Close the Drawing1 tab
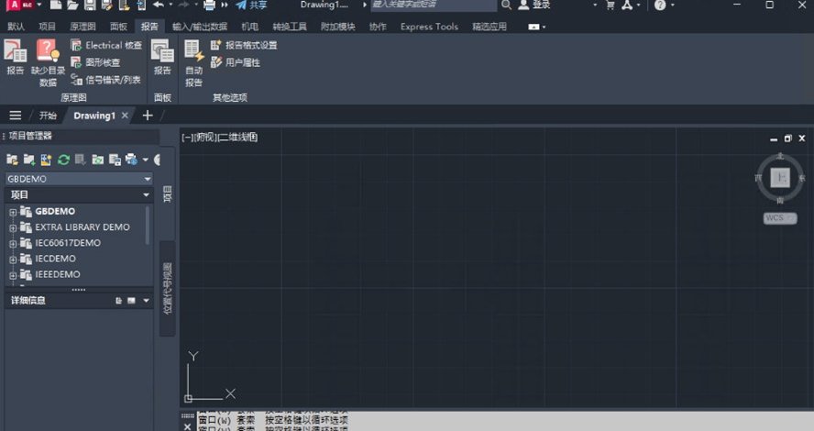This screenshot has height=431, width=814. (x=125, y=116)
